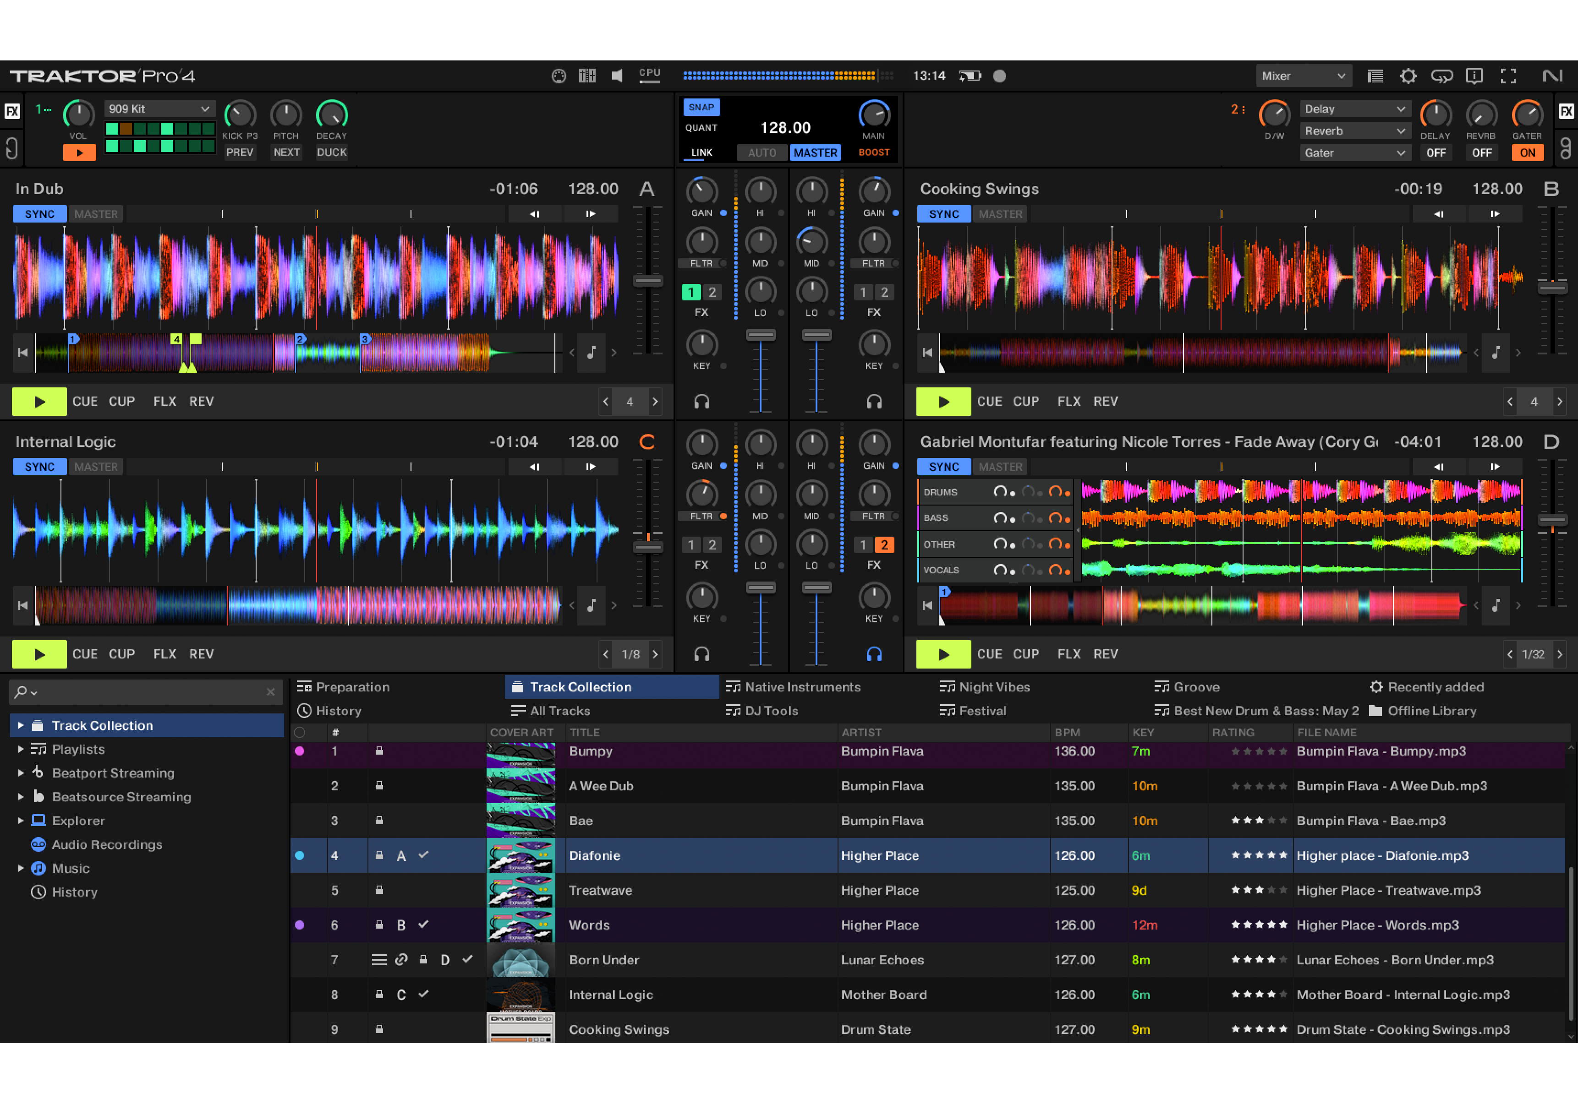Toggle headphone cue for Deck A
1578x1104 pixels.
coord(702,402)
